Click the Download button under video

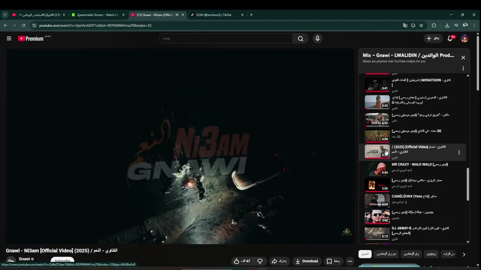307,261
